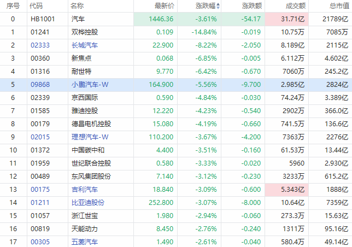Click the 序号 column header
This screenshot has width=352, height=247.
(13, 6)
